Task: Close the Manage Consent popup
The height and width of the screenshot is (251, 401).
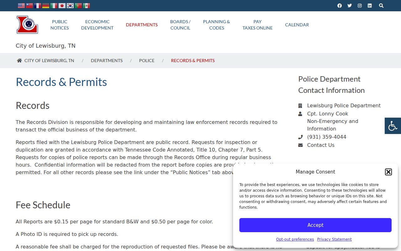Action: [388, 172]
